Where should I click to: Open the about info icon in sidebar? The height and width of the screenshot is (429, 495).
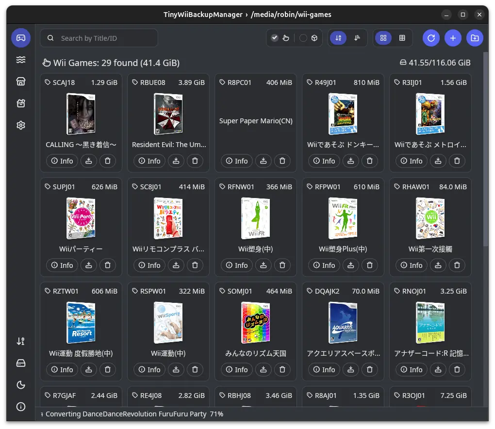point(21,407)
